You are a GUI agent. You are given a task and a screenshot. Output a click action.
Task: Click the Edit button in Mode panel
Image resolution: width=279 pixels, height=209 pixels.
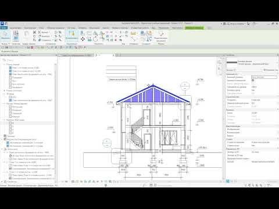160,36
